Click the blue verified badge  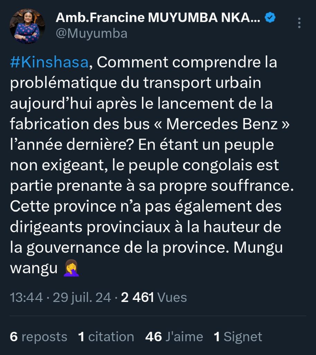(x=270, y=17)
